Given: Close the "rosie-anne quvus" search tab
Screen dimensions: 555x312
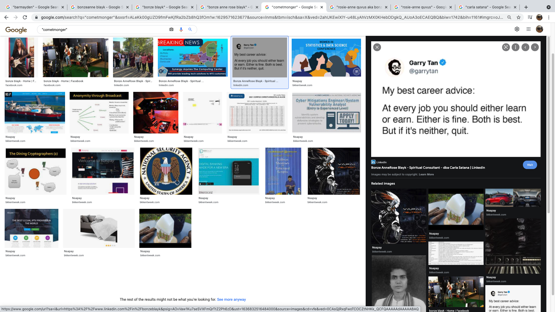Looking at the screenshot, I should point(450,7).
